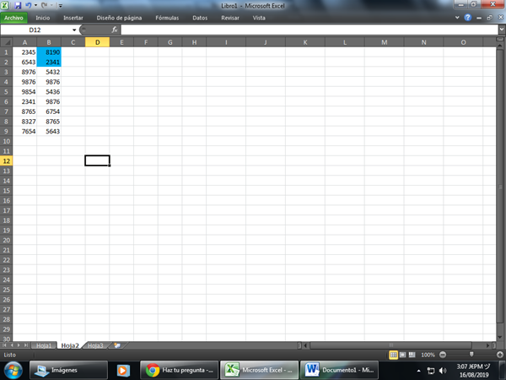Open the Name Box dropdown arrow
Viewport: 506px width, 380px height.
74,30
